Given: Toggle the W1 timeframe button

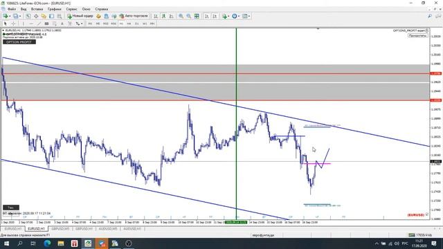Looking at the screenshot, I should click(145, 24).
